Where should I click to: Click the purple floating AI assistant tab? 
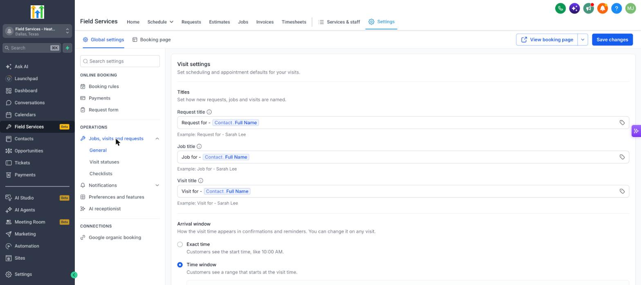coord(636,131)
